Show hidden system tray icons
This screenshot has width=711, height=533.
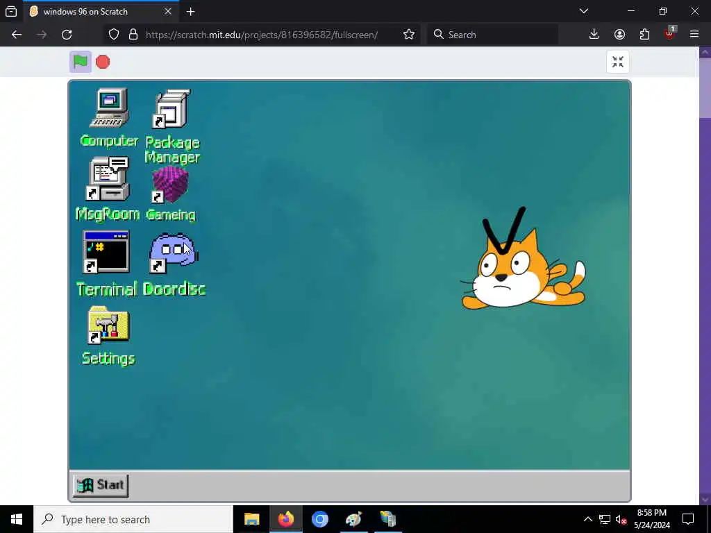(x=587, y=519)
